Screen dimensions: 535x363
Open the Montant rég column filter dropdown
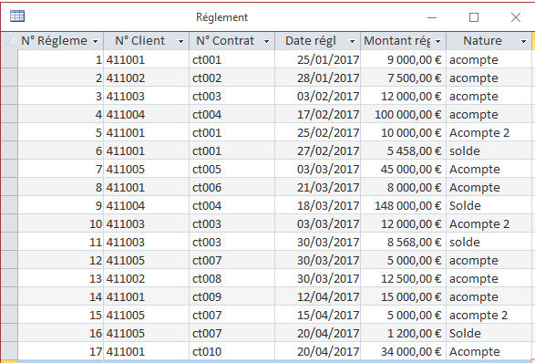(x=438, y=41)
